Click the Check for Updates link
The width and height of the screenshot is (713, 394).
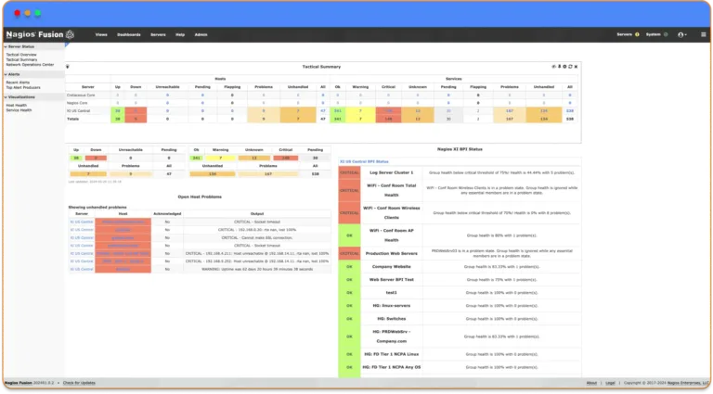pos(78,382)
